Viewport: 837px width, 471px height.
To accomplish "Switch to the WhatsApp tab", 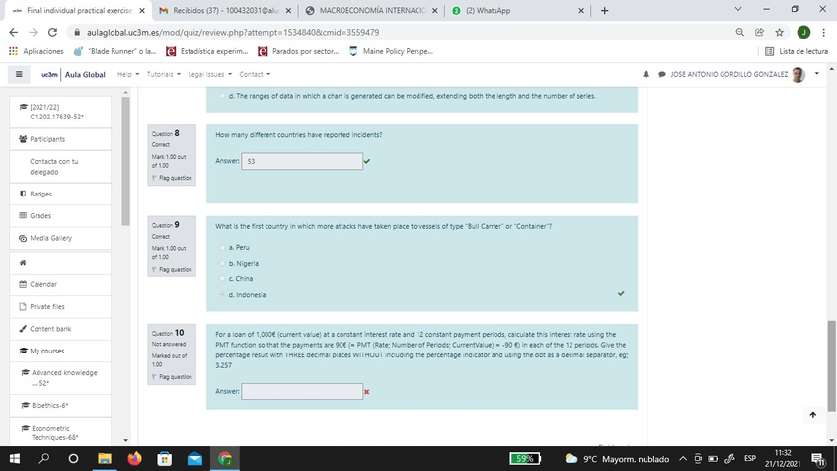I will (517, 10).
